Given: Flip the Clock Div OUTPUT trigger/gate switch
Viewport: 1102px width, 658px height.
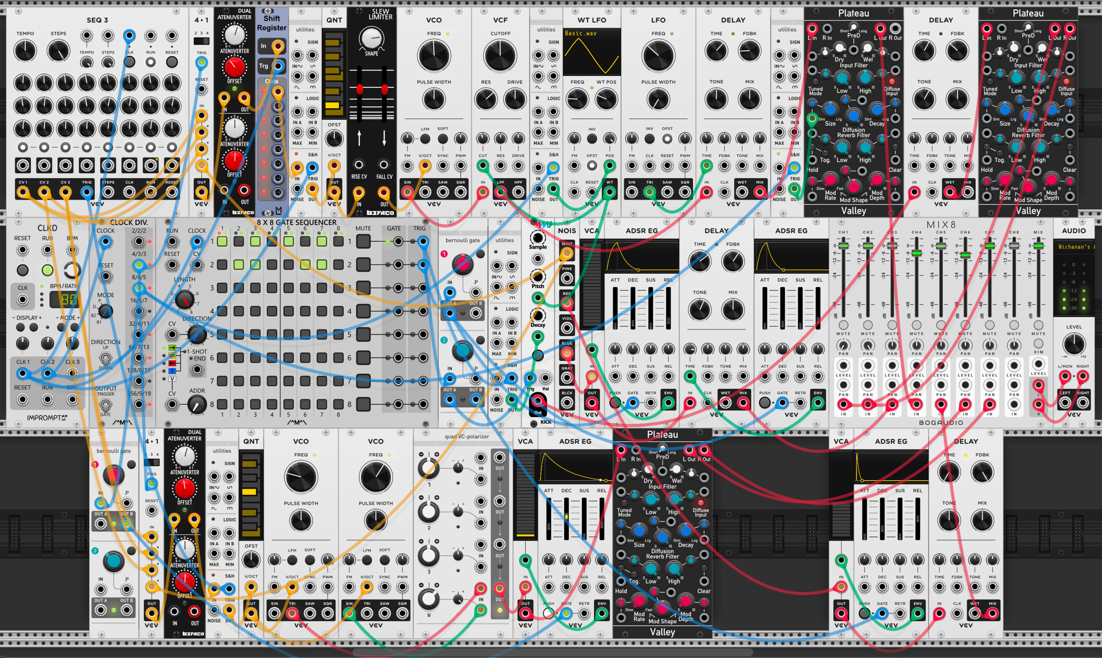Looking at the screenshot, I should (105, 406).
